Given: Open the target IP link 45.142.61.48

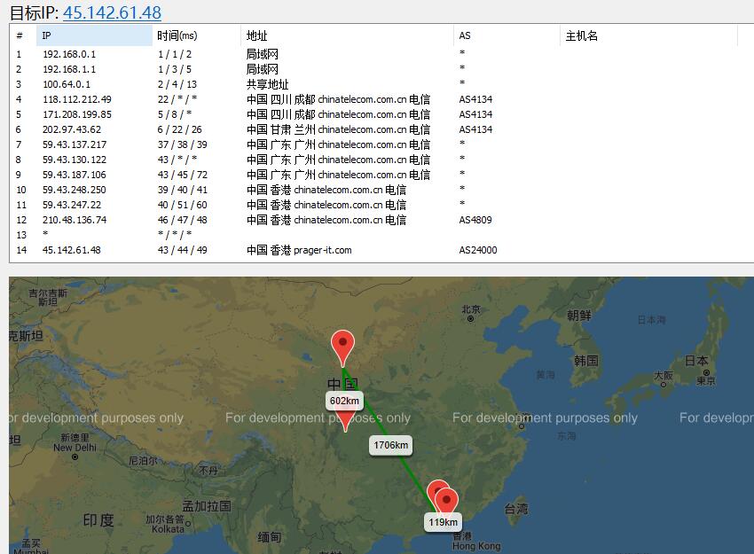Looking at the screenshot, I should click(112, 12).
